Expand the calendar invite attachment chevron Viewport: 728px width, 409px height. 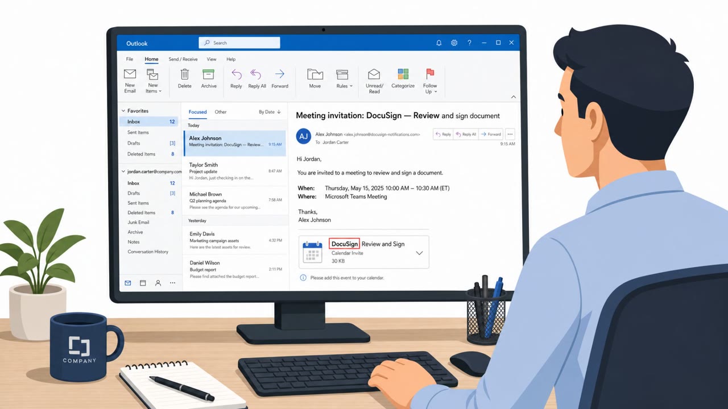click(419, 253)
